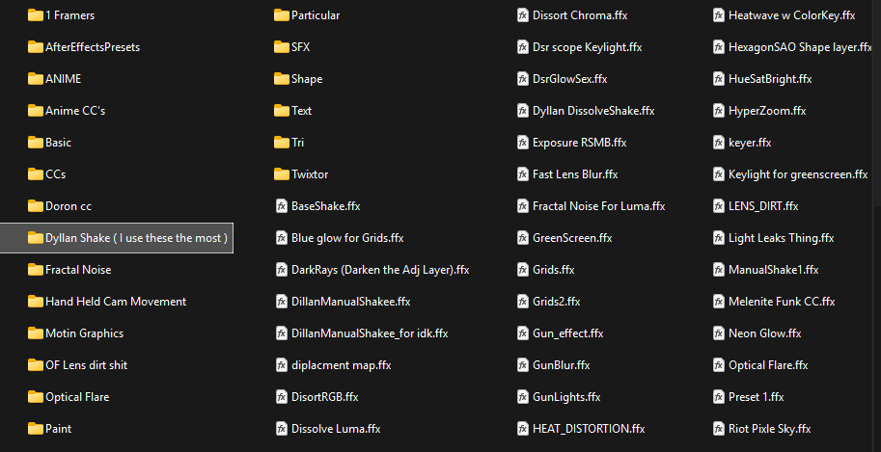
Task: Select the 'Dyllan Shake ( I use these the most )' folder name
Action: point(136,238)
